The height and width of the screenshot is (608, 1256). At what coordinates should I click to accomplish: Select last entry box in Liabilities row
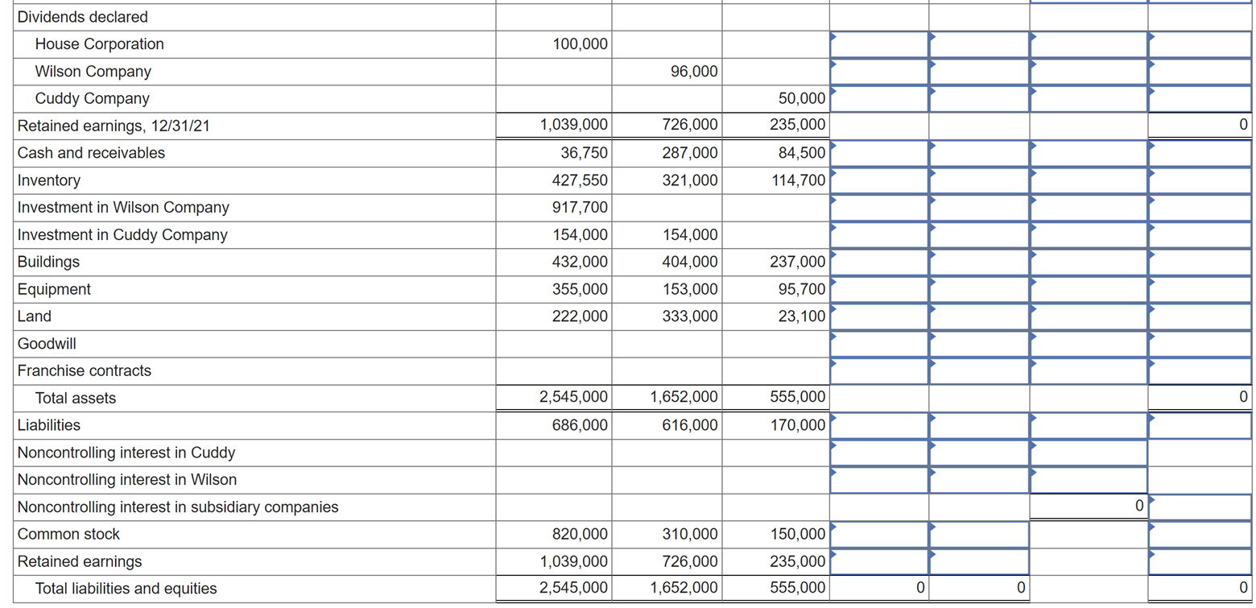click(1200, 425)
